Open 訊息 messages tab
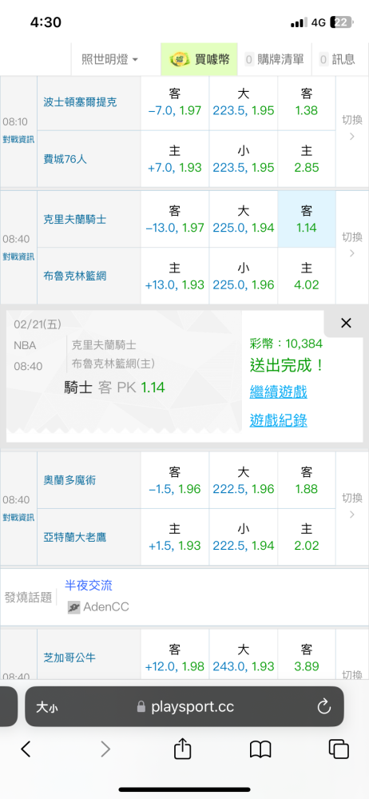The height and width of the screenshot is (799, 369). tap(337, 59)
